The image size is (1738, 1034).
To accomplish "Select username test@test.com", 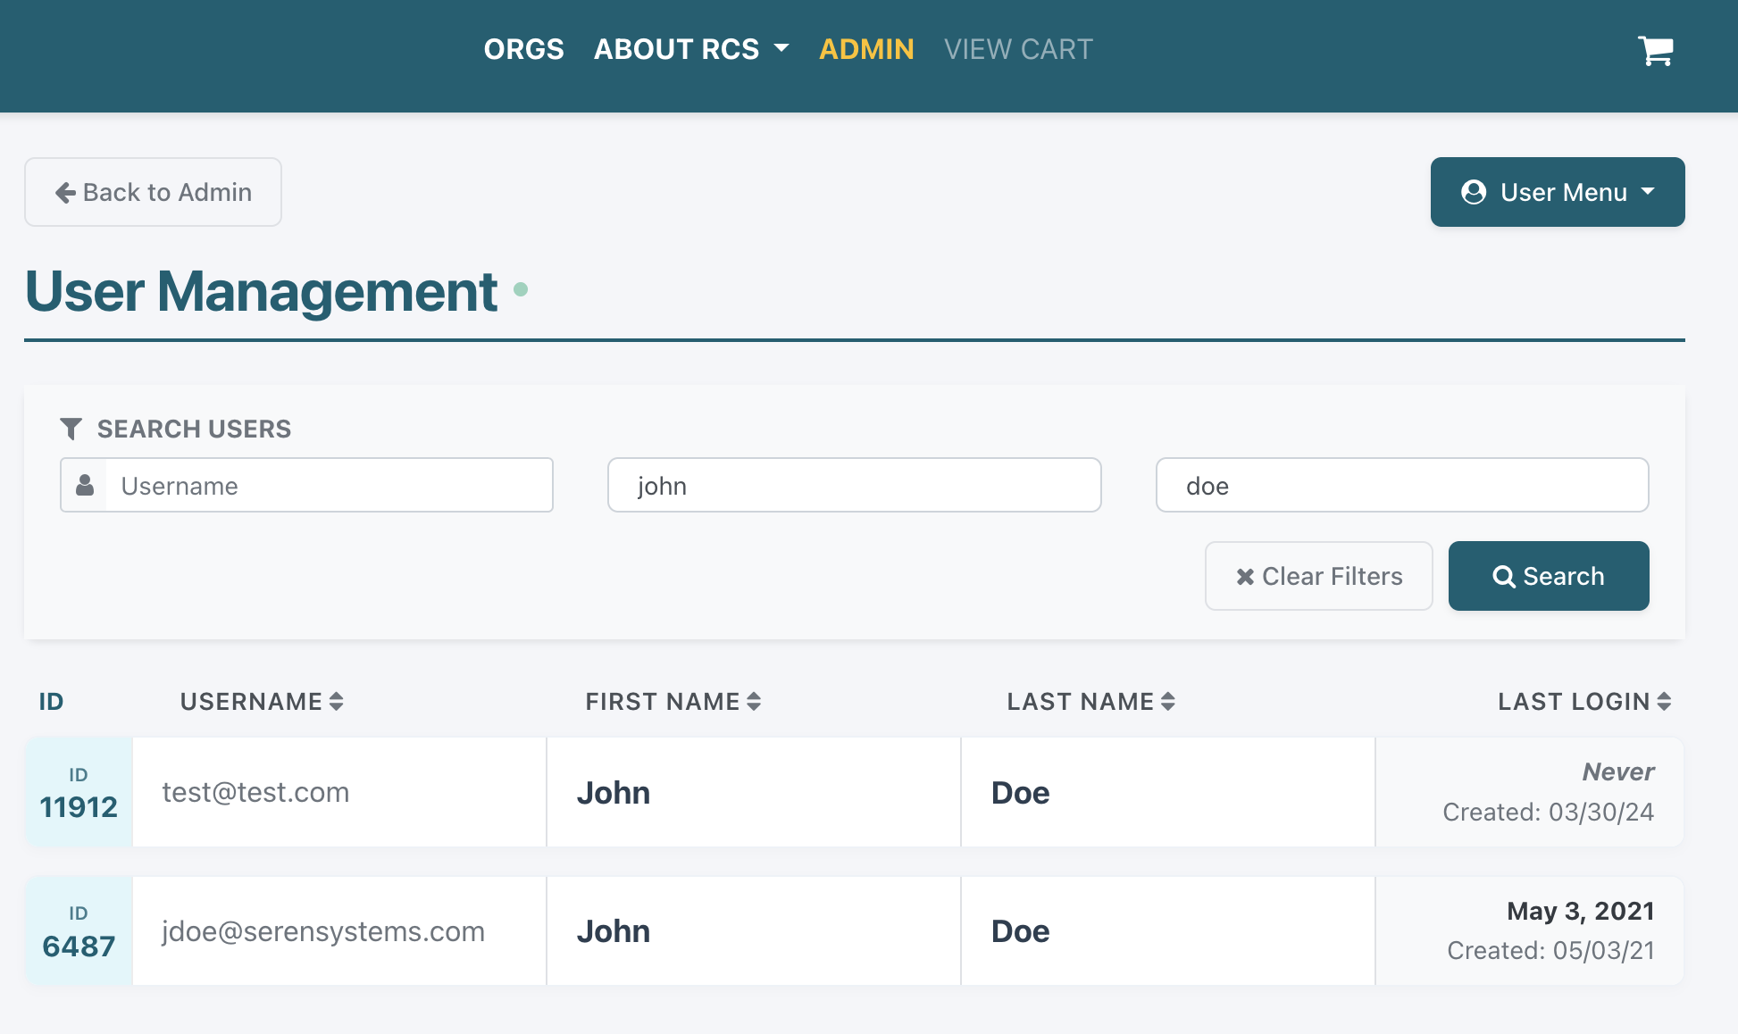I will [255, 792].
